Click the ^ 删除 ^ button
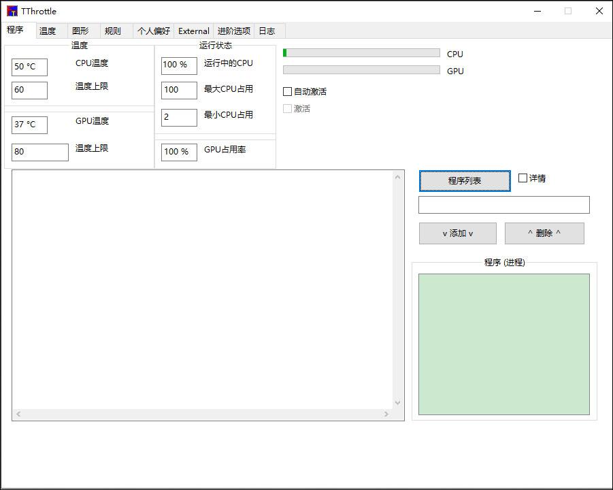This screenshot has width=613, height=490. click(x=544, y=233)
